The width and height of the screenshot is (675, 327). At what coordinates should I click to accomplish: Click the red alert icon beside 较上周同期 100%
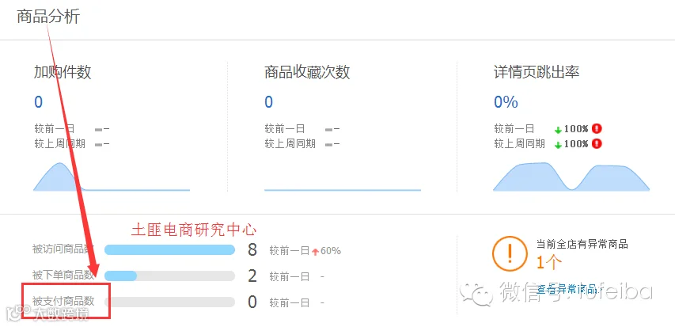(x=597, y=143)
